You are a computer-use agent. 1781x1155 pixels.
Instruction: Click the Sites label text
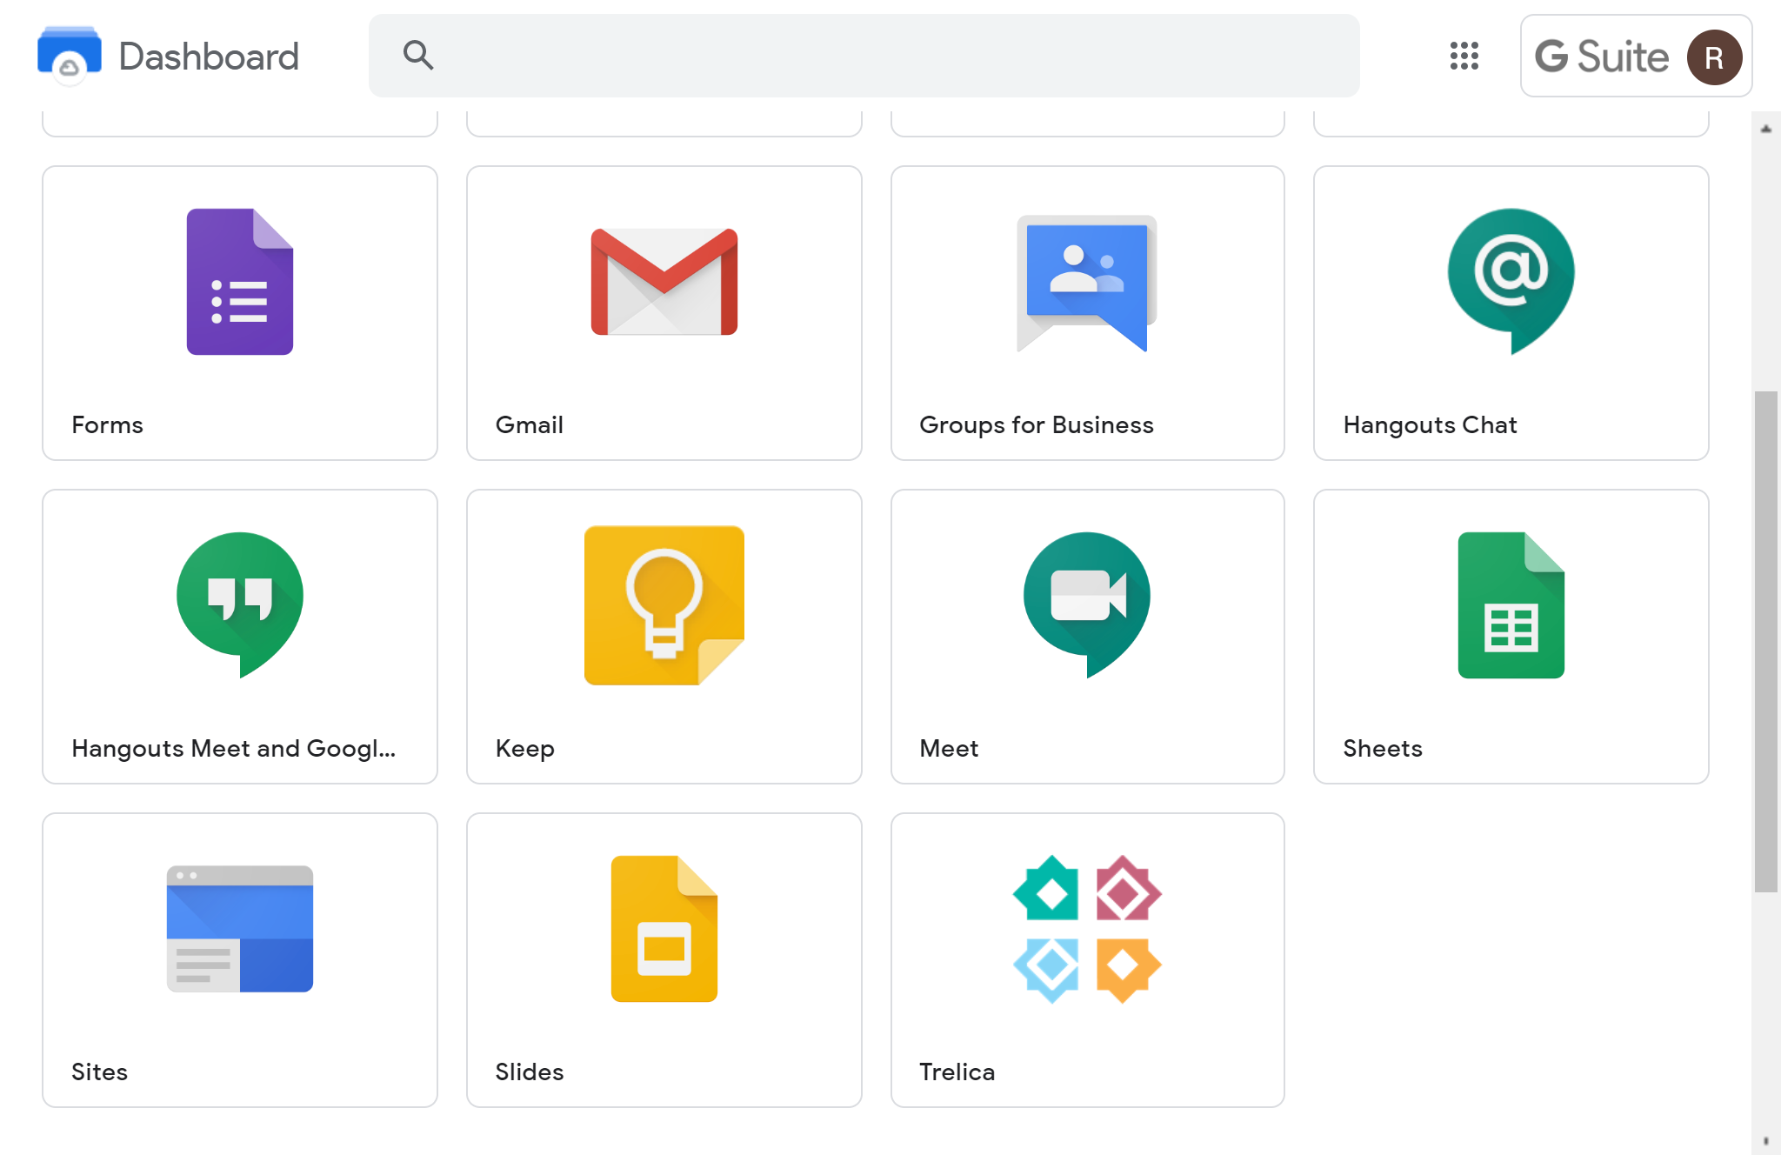click(x=99, y=1072)
